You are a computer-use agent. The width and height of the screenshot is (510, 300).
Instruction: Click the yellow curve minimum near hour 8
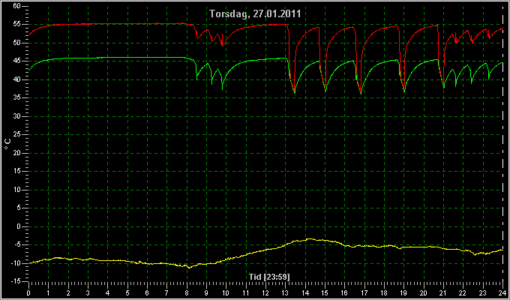(x=189, y=268)
